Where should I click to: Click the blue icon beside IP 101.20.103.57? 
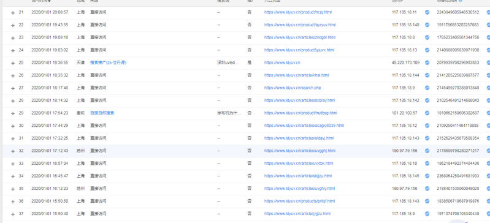427,113
